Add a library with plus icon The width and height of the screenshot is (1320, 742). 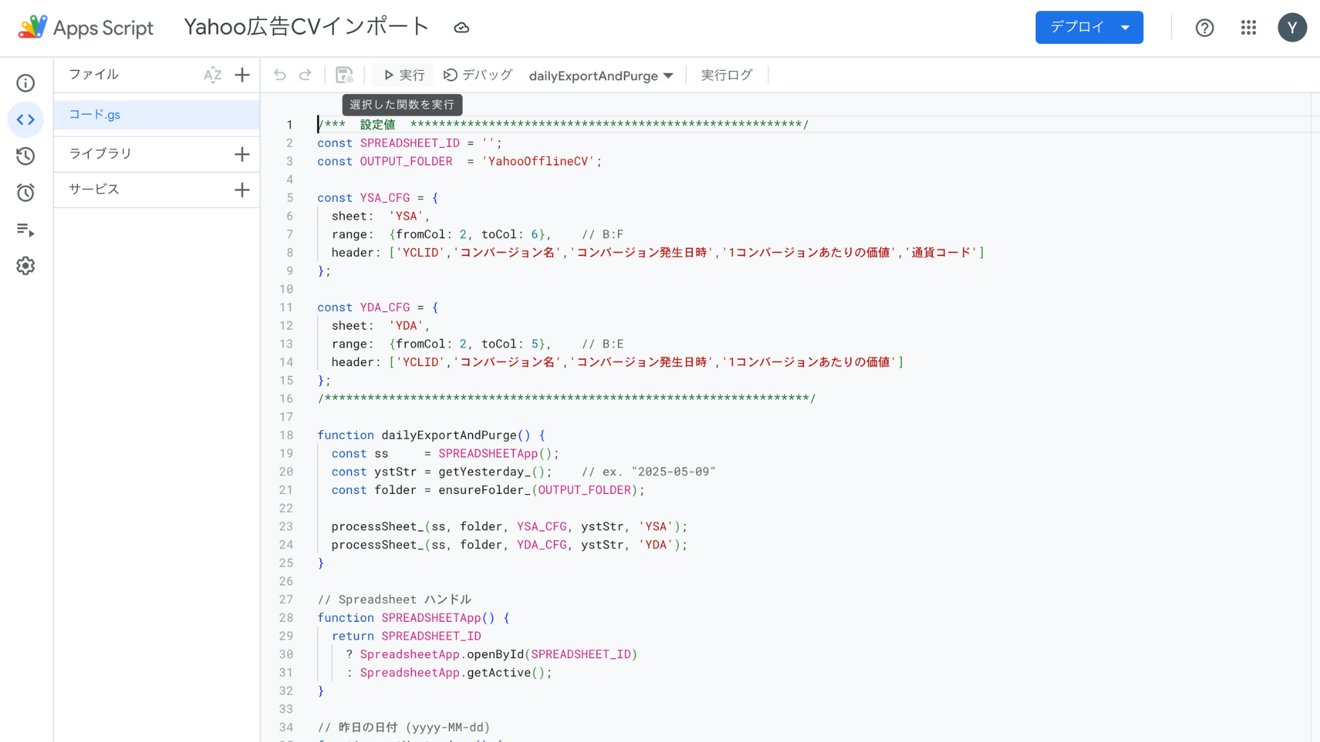(x=242, y=154)
